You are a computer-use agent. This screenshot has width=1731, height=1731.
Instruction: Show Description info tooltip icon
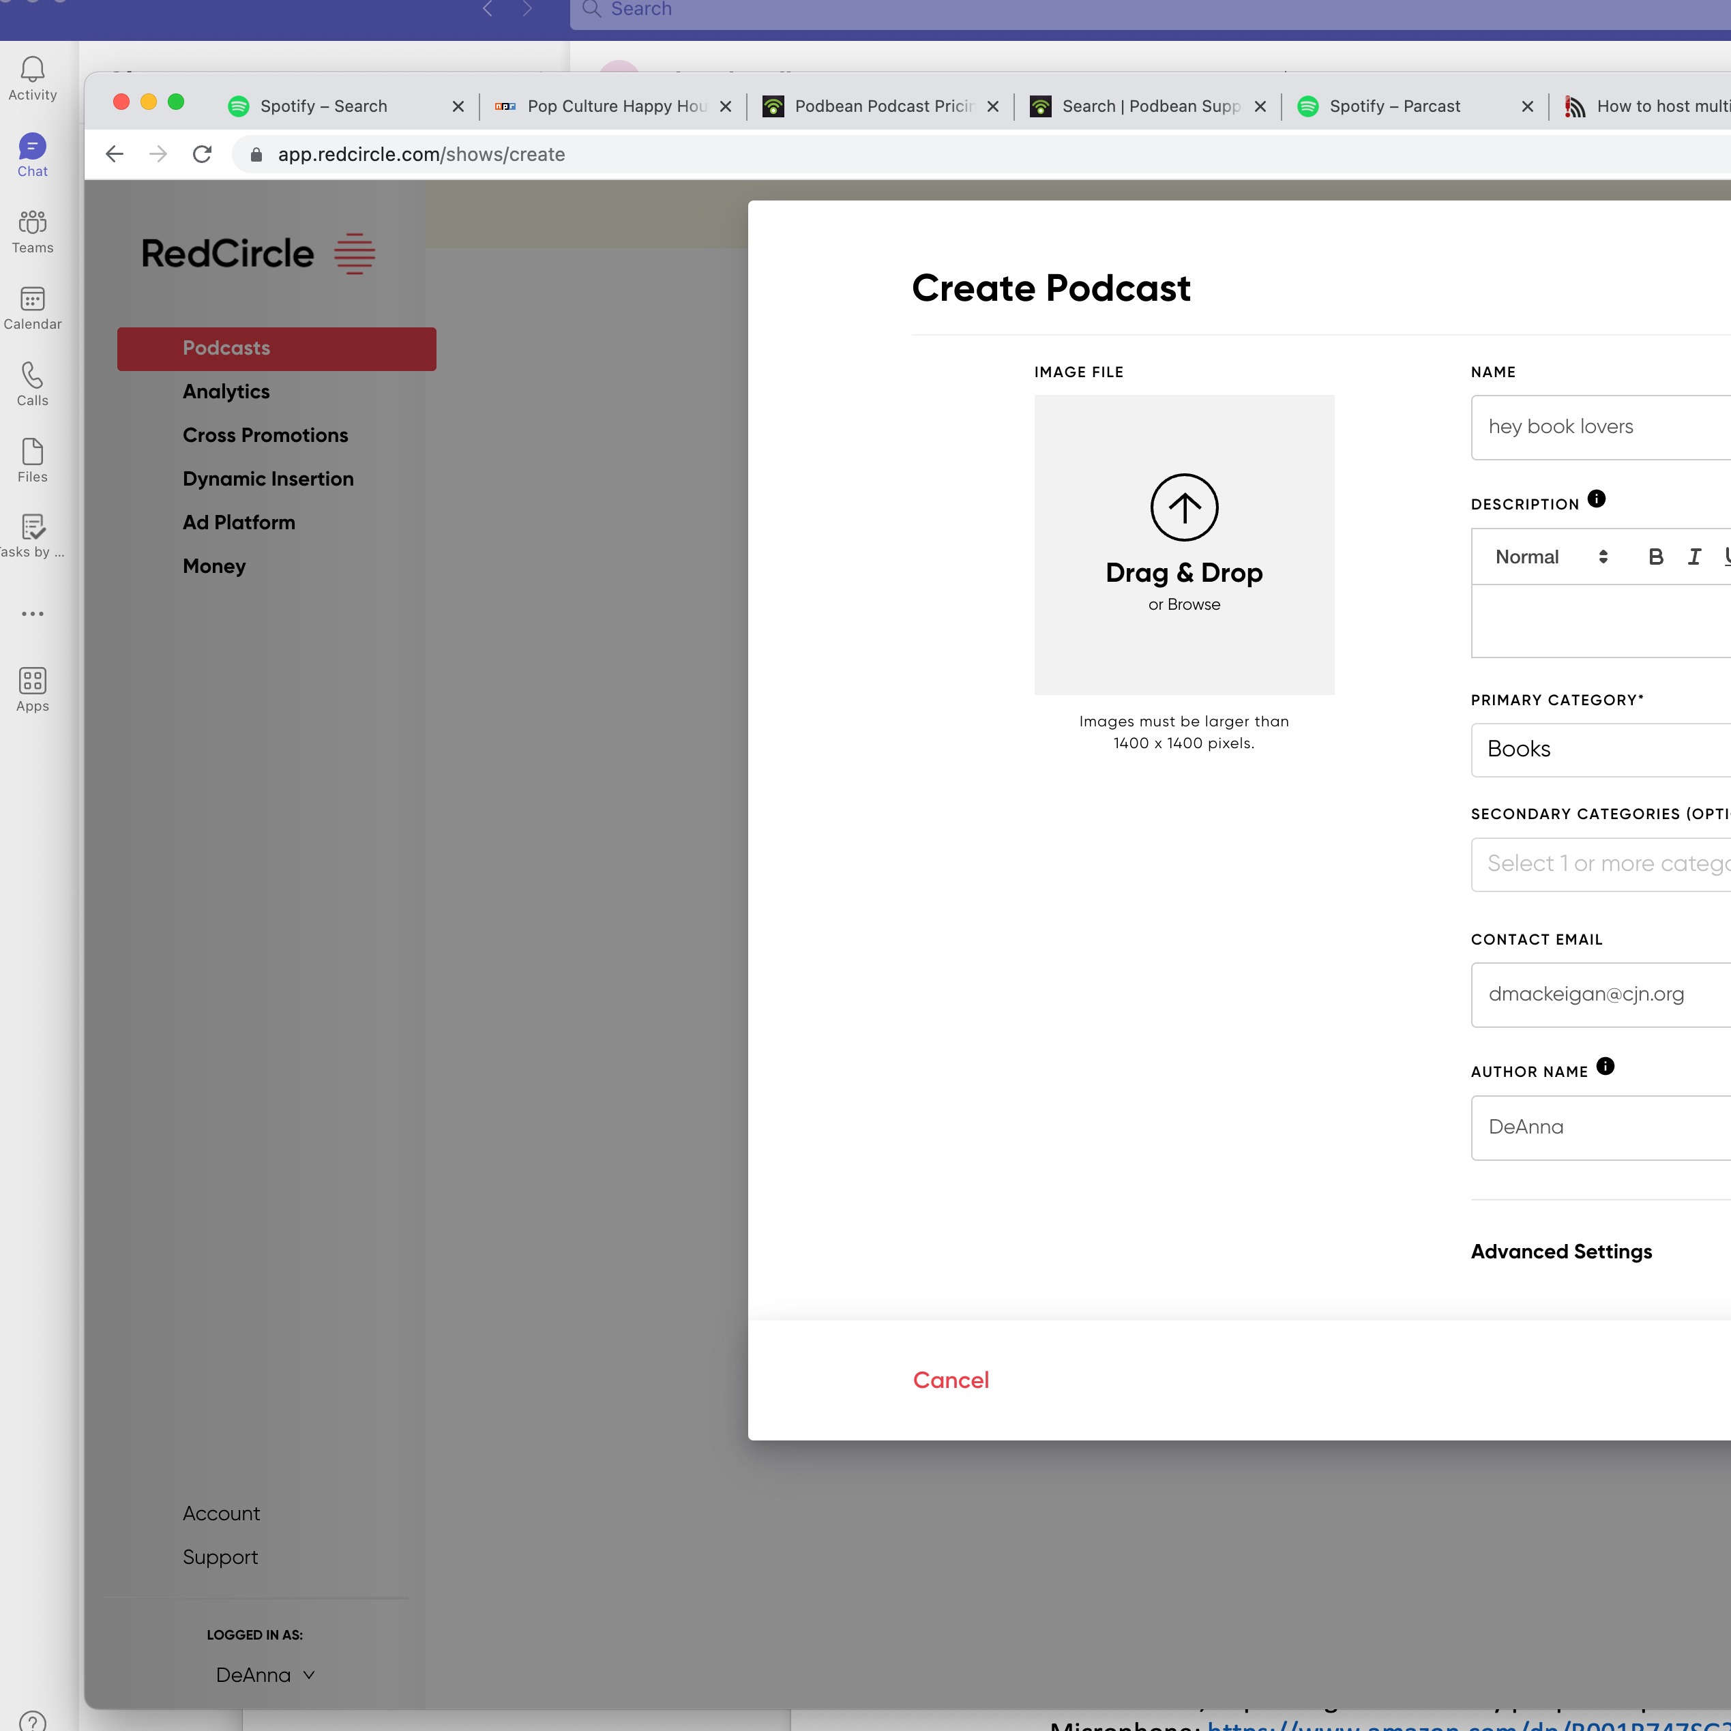click(x=1596, y=499)
